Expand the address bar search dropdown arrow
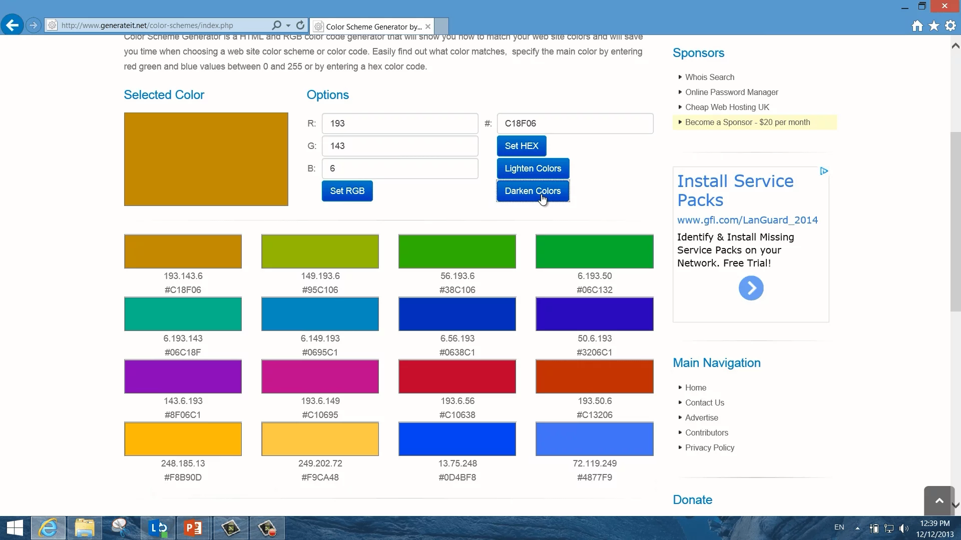Image resolution: width=961 pixels, height=540 pixels. tap(288, 25)
